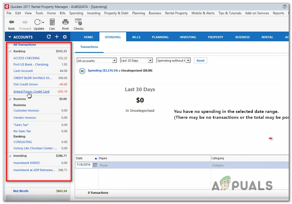The height and width of the screenshot is (204, 292).
Task: Open the date calendar picker icon
Action: coord(95,165)
